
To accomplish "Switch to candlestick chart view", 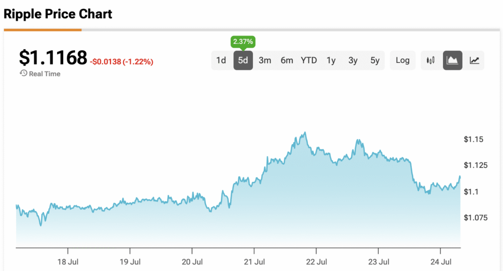I will 430,60.
